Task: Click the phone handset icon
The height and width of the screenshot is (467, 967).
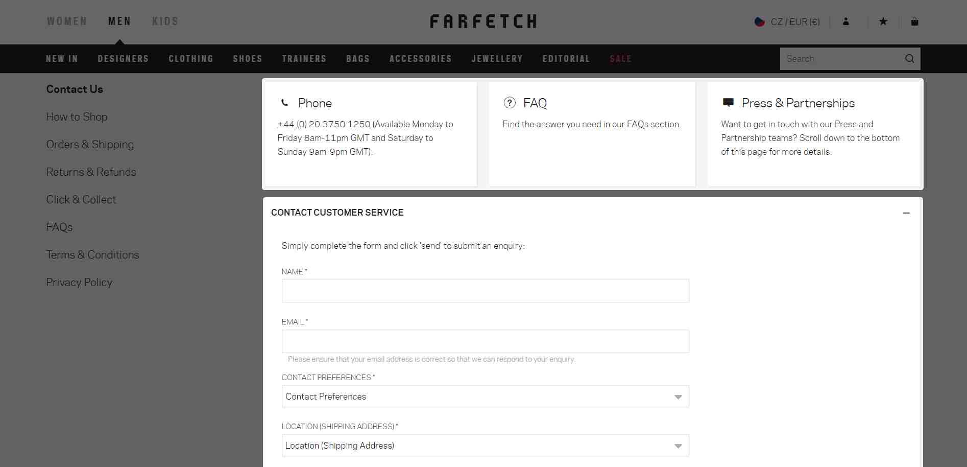Action: [285, 103]
